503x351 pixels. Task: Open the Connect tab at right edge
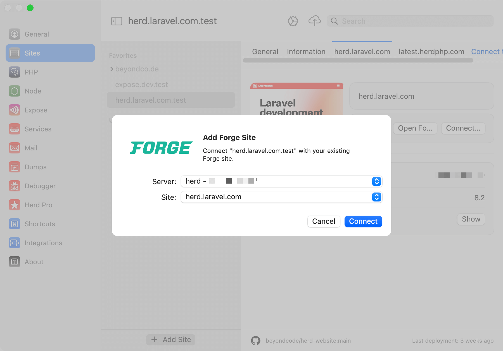tap(487, 52)
